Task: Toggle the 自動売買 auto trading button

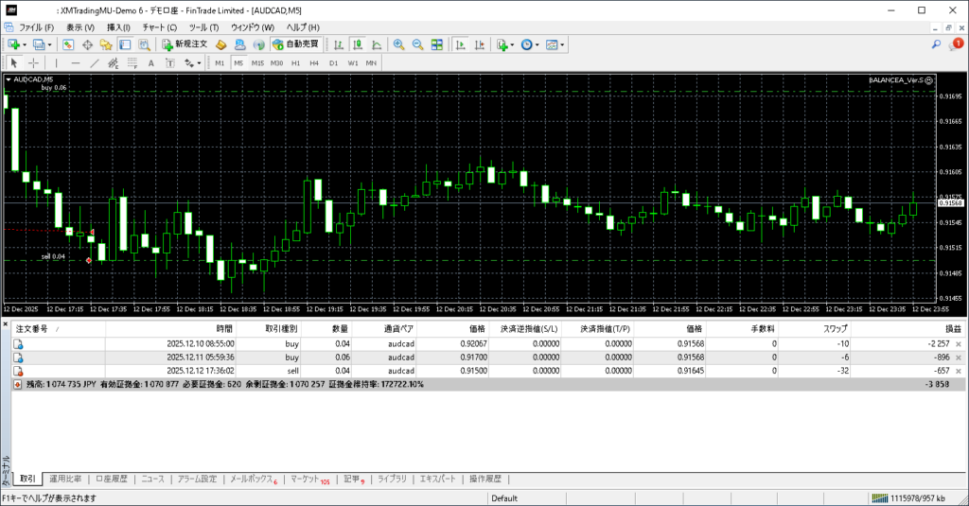Action: click(x=294, y=44)
